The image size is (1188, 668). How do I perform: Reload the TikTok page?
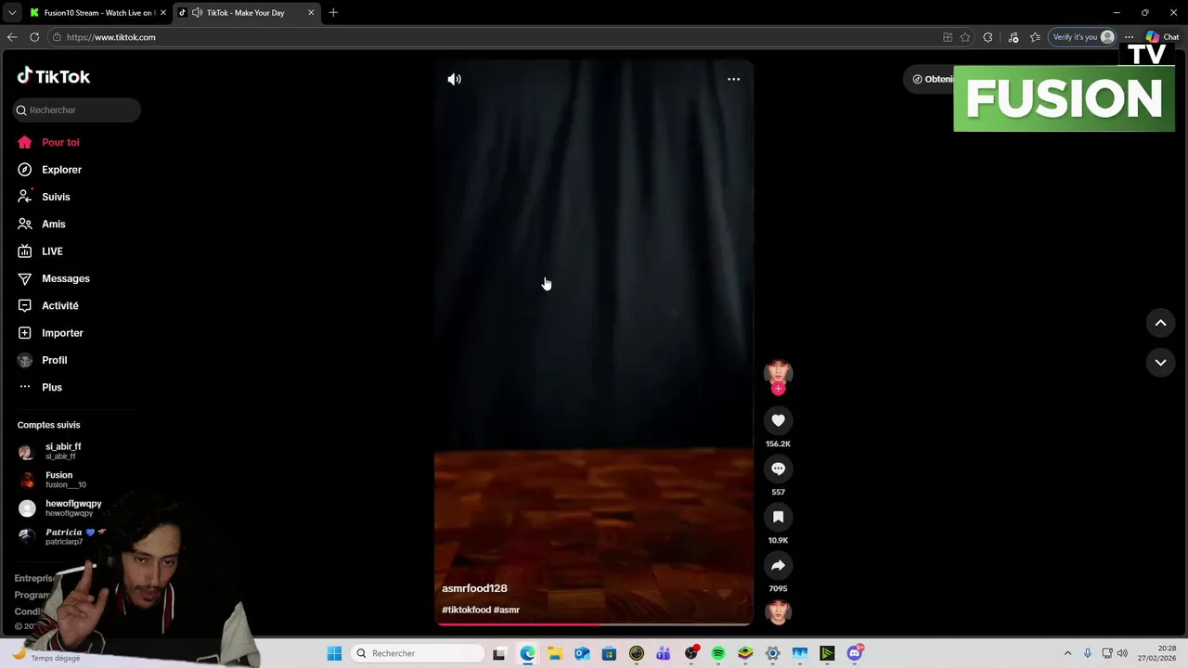pyautogui.click(x=34, y=37)
